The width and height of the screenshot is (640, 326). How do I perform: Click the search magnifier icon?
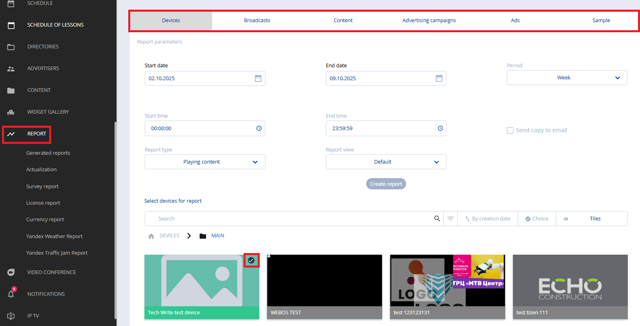click(x=437, y=218)
